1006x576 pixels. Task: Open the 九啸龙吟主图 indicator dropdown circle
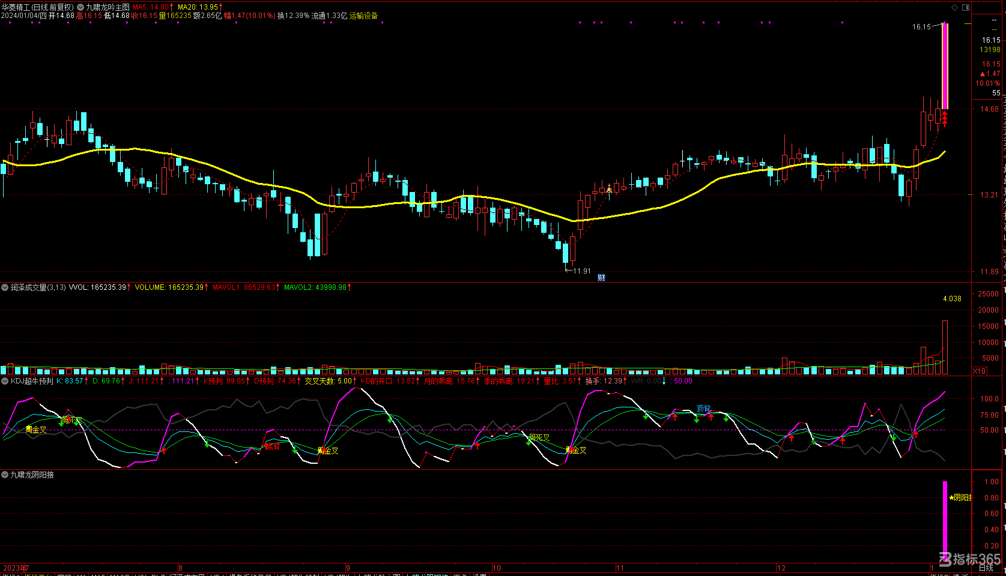[80, 7]
